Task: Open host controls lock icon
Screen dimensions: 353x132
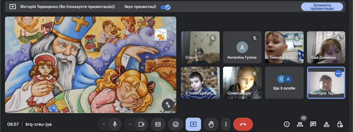Action: click(x=340, y=124)
